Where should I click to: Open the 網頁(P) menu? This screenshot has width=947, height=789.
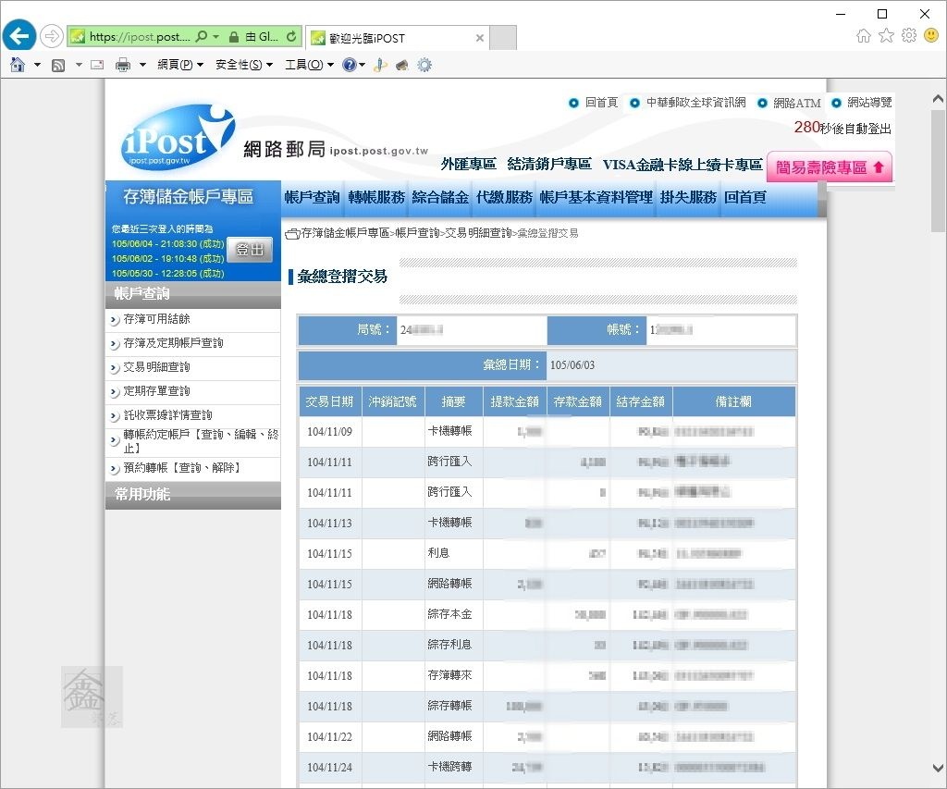(x=180, y=65)
